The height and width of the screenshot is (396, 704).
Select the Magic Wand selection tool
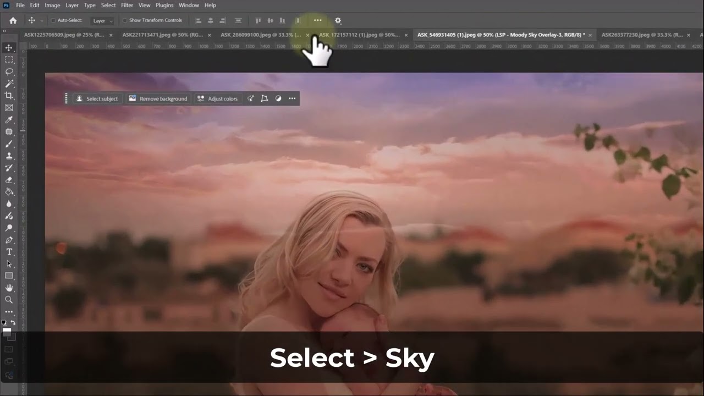tap(9, 84)
